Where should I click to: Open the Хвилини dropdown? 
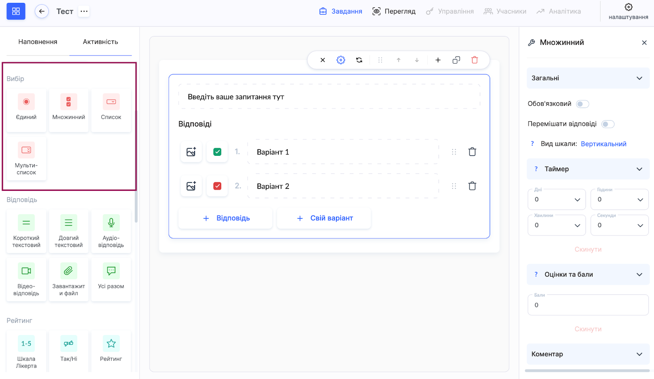click(556, 225)
